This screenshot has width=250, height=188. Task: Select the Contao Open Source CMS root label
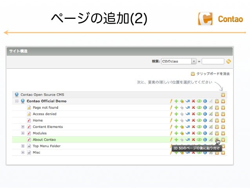point(42,95)
